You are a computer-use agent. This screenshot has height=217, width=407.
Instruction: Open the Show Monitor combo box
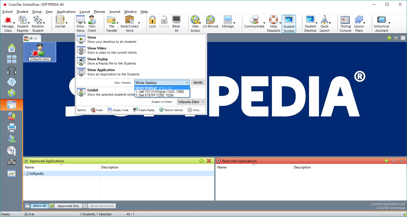tap(162, 83)
